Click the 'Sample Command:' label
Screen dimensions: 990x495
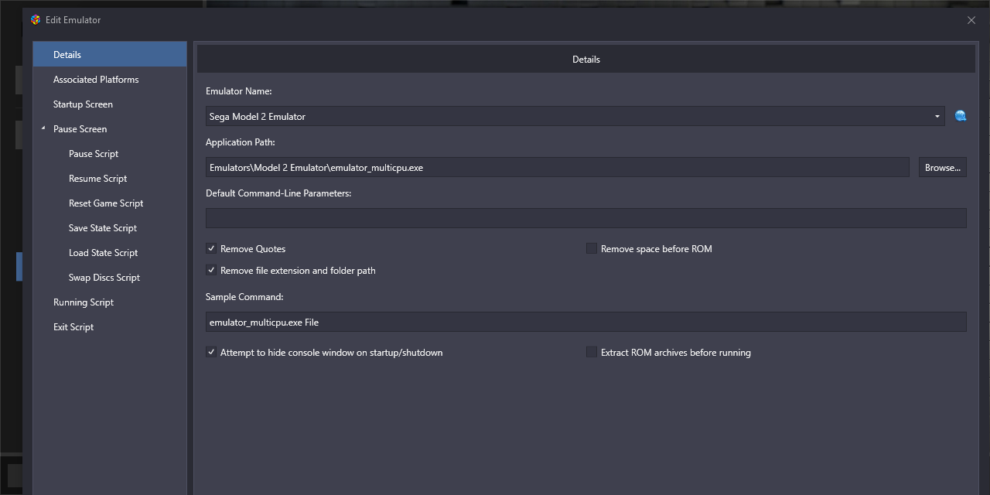244,297
